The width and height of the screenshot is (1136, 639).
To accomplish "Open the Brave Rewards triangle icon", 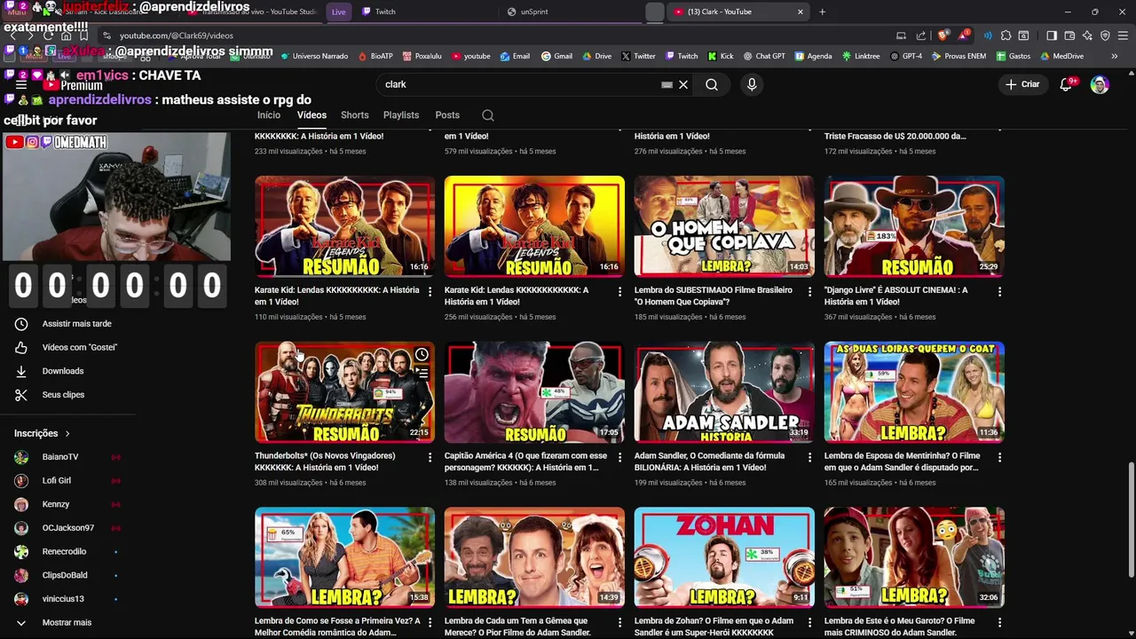I will click(x=962, y=35).
